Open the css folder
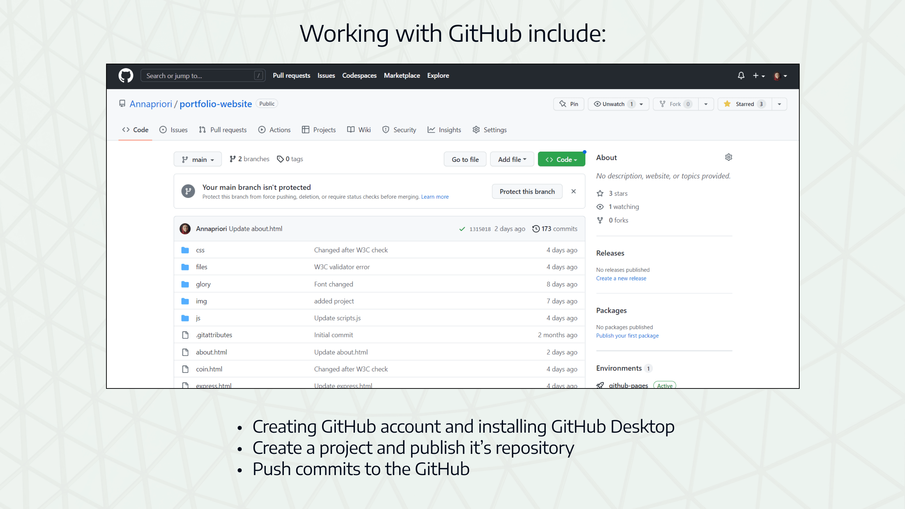Screen dimensions: 905x509 click(200, 250)
